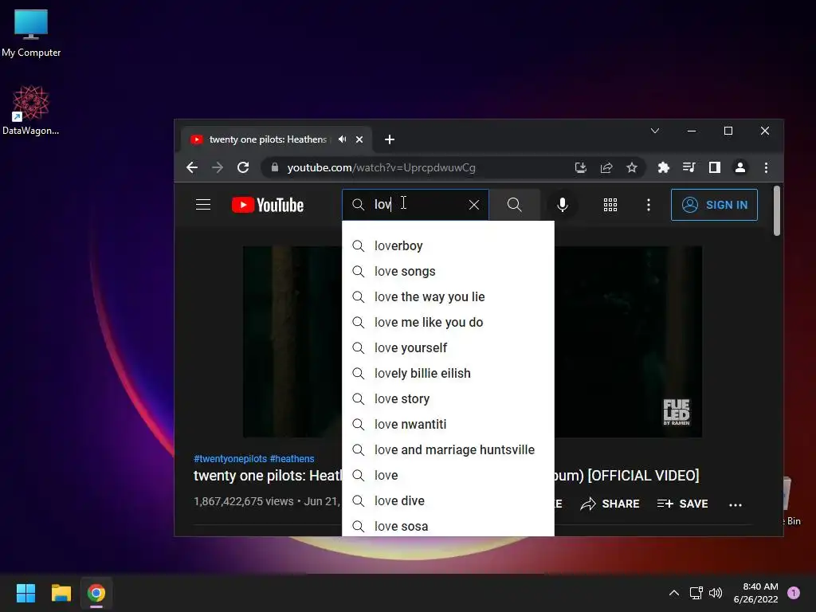Share this page from address bar
Screen dimensions: 816x612
pyautogui.click(x=606, y=167)
